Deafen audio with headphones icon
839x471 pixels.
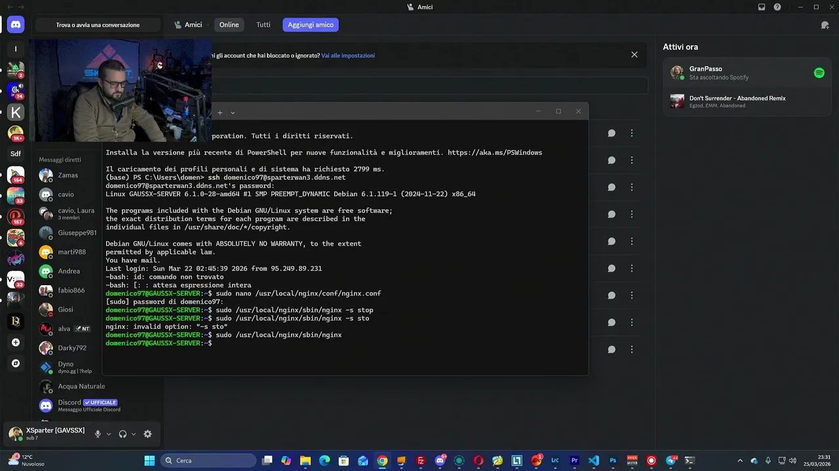pos(123,434)
